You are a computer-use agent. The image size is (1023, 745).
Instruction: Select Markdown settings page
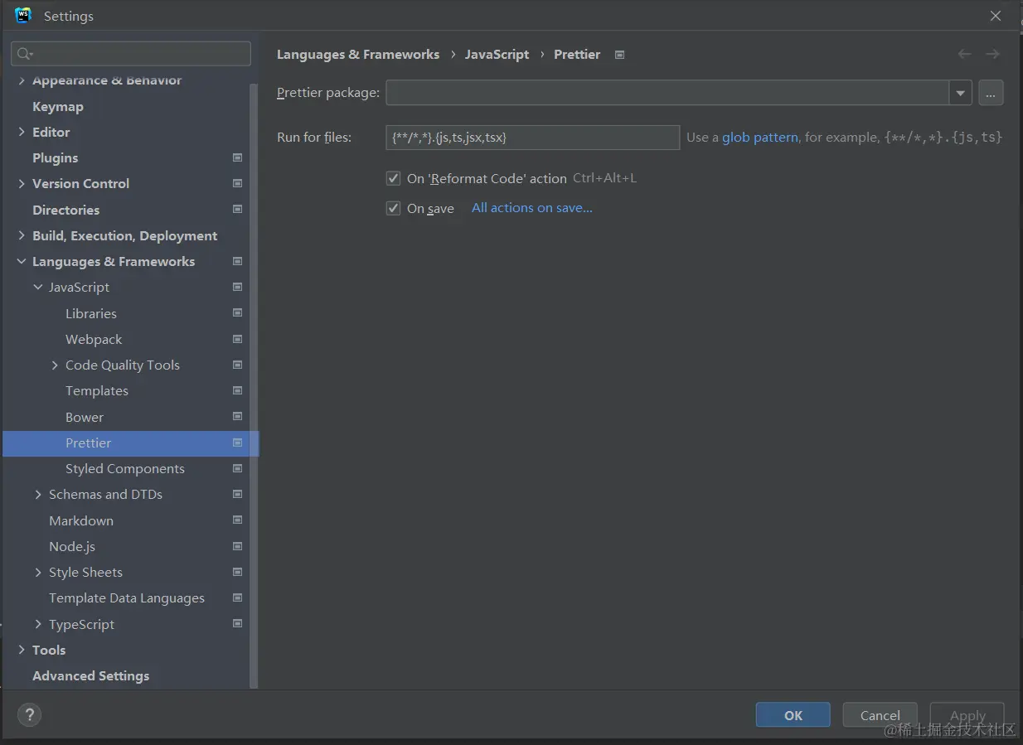[x=81, y=520]
